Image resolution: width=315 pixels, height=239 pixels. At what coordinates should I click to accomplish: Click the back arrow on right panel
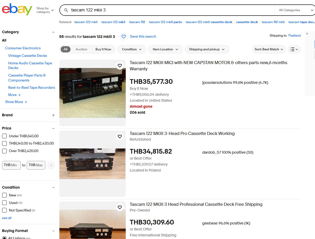pyautogui.click(x=307, y=34)
